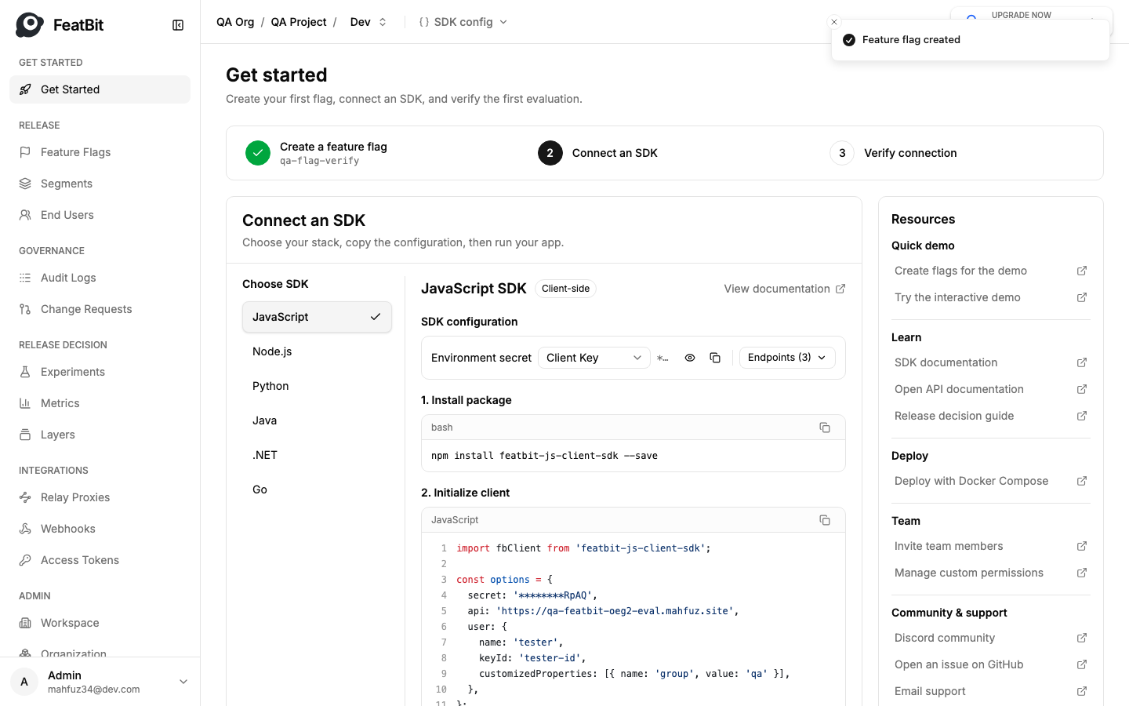
Task: Select Python SDK option
Action: [x=317, y=386]
